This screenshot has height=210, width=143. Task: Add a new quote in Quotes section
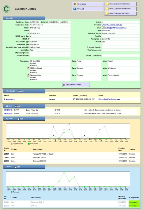(x=21, y=119)
